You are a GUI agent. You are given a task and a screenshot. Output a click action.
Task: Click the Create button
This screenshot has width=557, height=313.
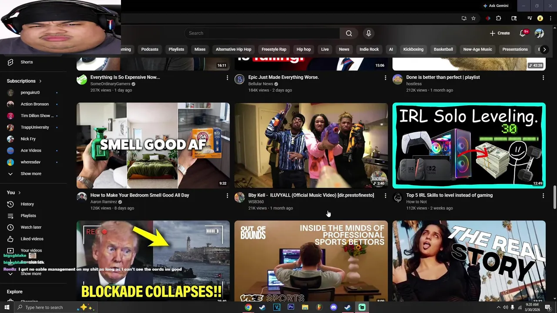(x=500, y=33)
